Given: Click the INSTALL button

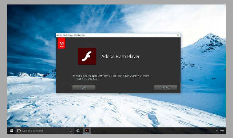Looking at the screenshot, I should (166, 88).
